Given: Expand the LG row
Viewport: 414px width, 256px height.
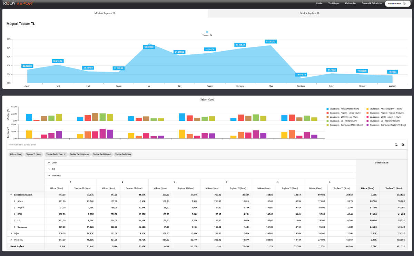Looking at the screenshot, I should (14, 221).
